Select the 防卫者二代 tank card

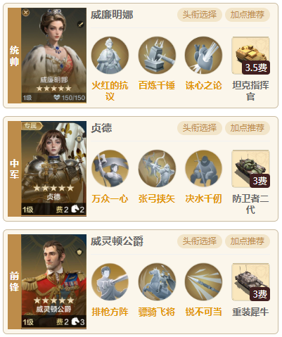[250, 169]
